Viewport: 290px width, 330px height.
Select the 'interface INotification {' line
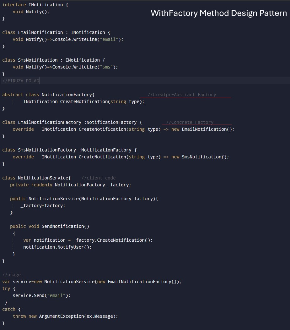tap(35, 5)
